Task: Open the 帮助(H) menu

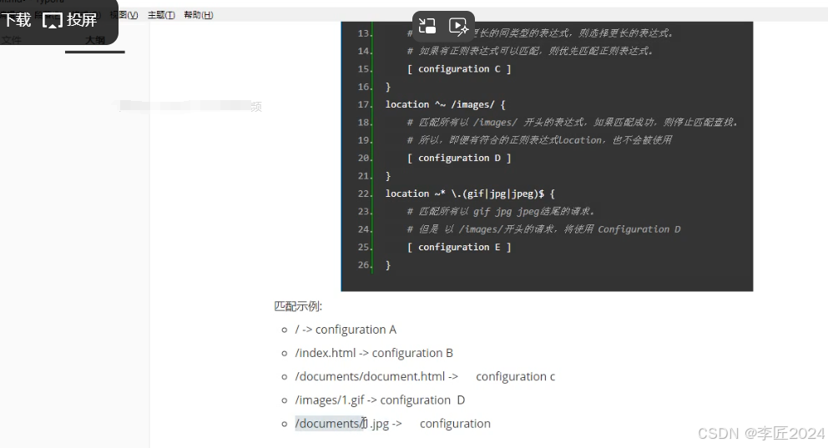Action: pos(199,15)
